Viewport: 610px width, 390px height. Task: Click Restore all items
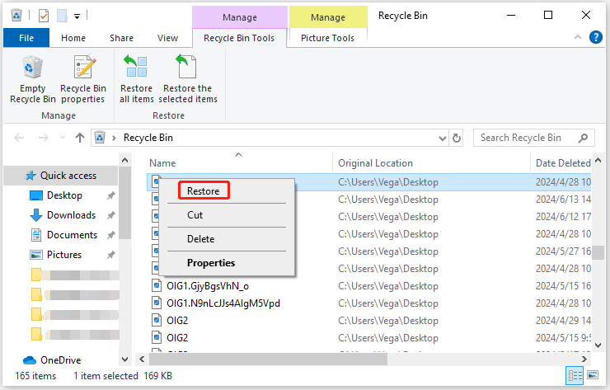(x=137, y=80)
